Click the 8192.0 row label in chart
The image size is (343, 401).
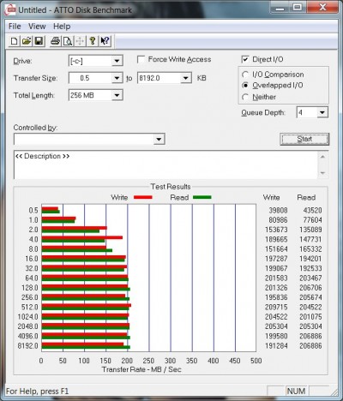(27, 346)
